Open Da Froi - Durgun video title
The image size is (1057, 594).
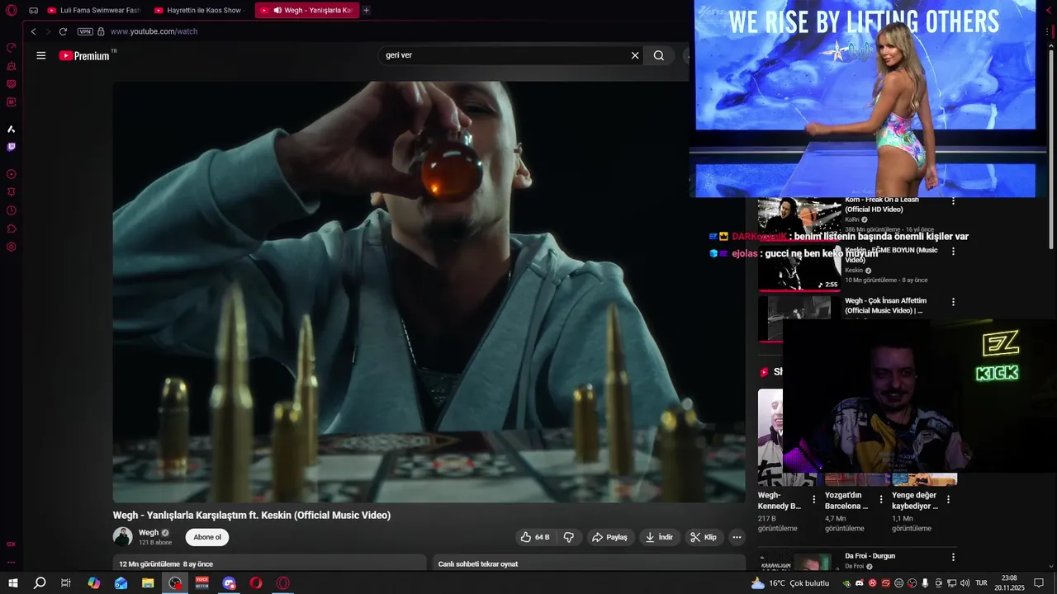pyautogui.click(x=870, y=556)
